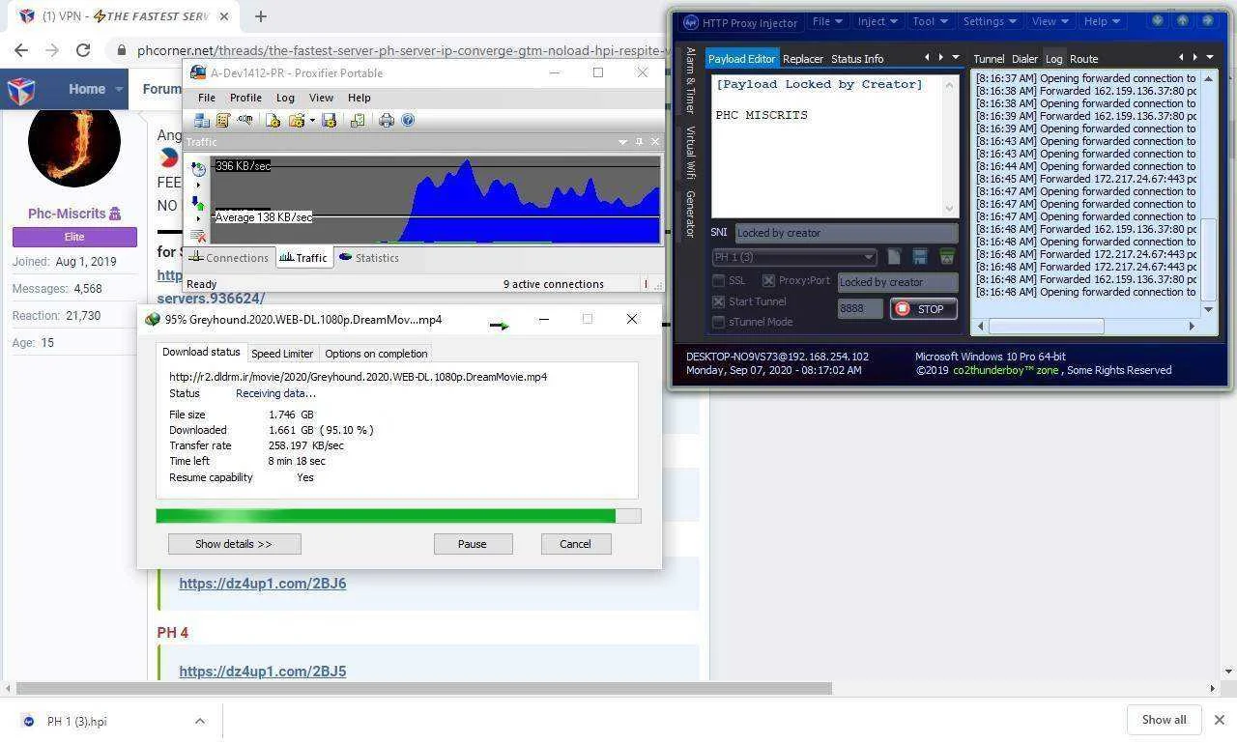Click the clear traffic icon with red X
The height and width of the screenshot is (744, 1237).
[x=198, y=236]
